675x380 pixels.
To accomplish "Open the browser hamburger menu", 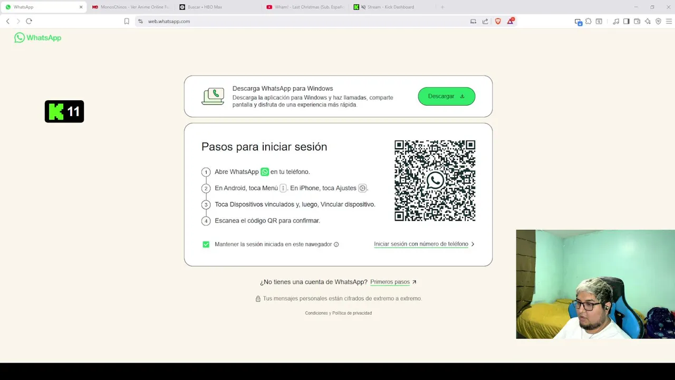I will [669, 21].
